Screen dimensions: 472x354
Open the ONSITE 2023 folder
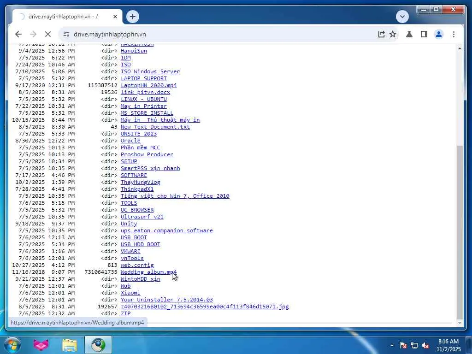tap(139, 134)
